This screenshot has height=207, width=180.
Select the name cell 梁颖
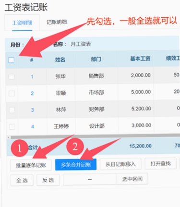click(60, 93)
